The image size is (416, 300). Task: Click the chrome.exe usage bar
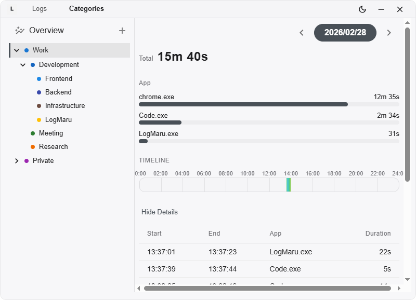(x=243, y=104)
